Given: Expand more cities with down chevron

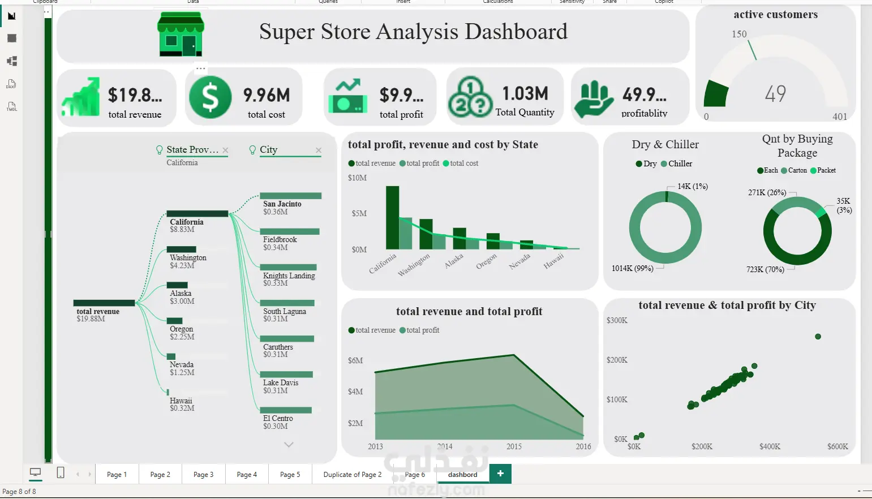Looking at the screenshot, I should coord(289,445).
